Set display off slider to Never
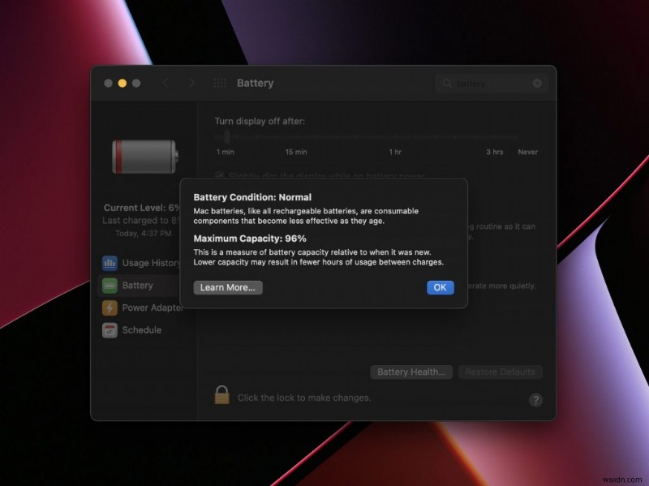 click(x=527, y=152)
